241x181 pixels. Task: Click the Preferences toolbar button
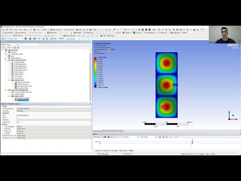[x=88, y=33]
